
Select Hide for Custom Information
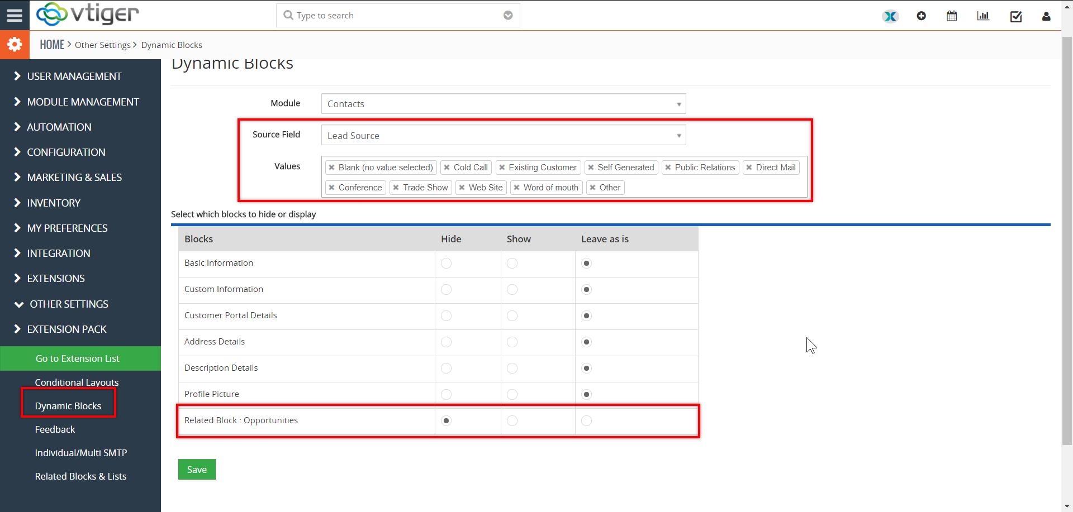click(x=446, y=289)
